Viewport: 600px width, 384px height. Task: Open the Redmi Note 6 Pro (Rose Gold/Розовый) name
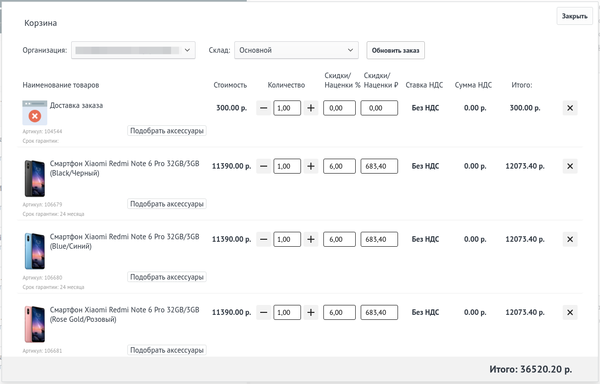124,315
